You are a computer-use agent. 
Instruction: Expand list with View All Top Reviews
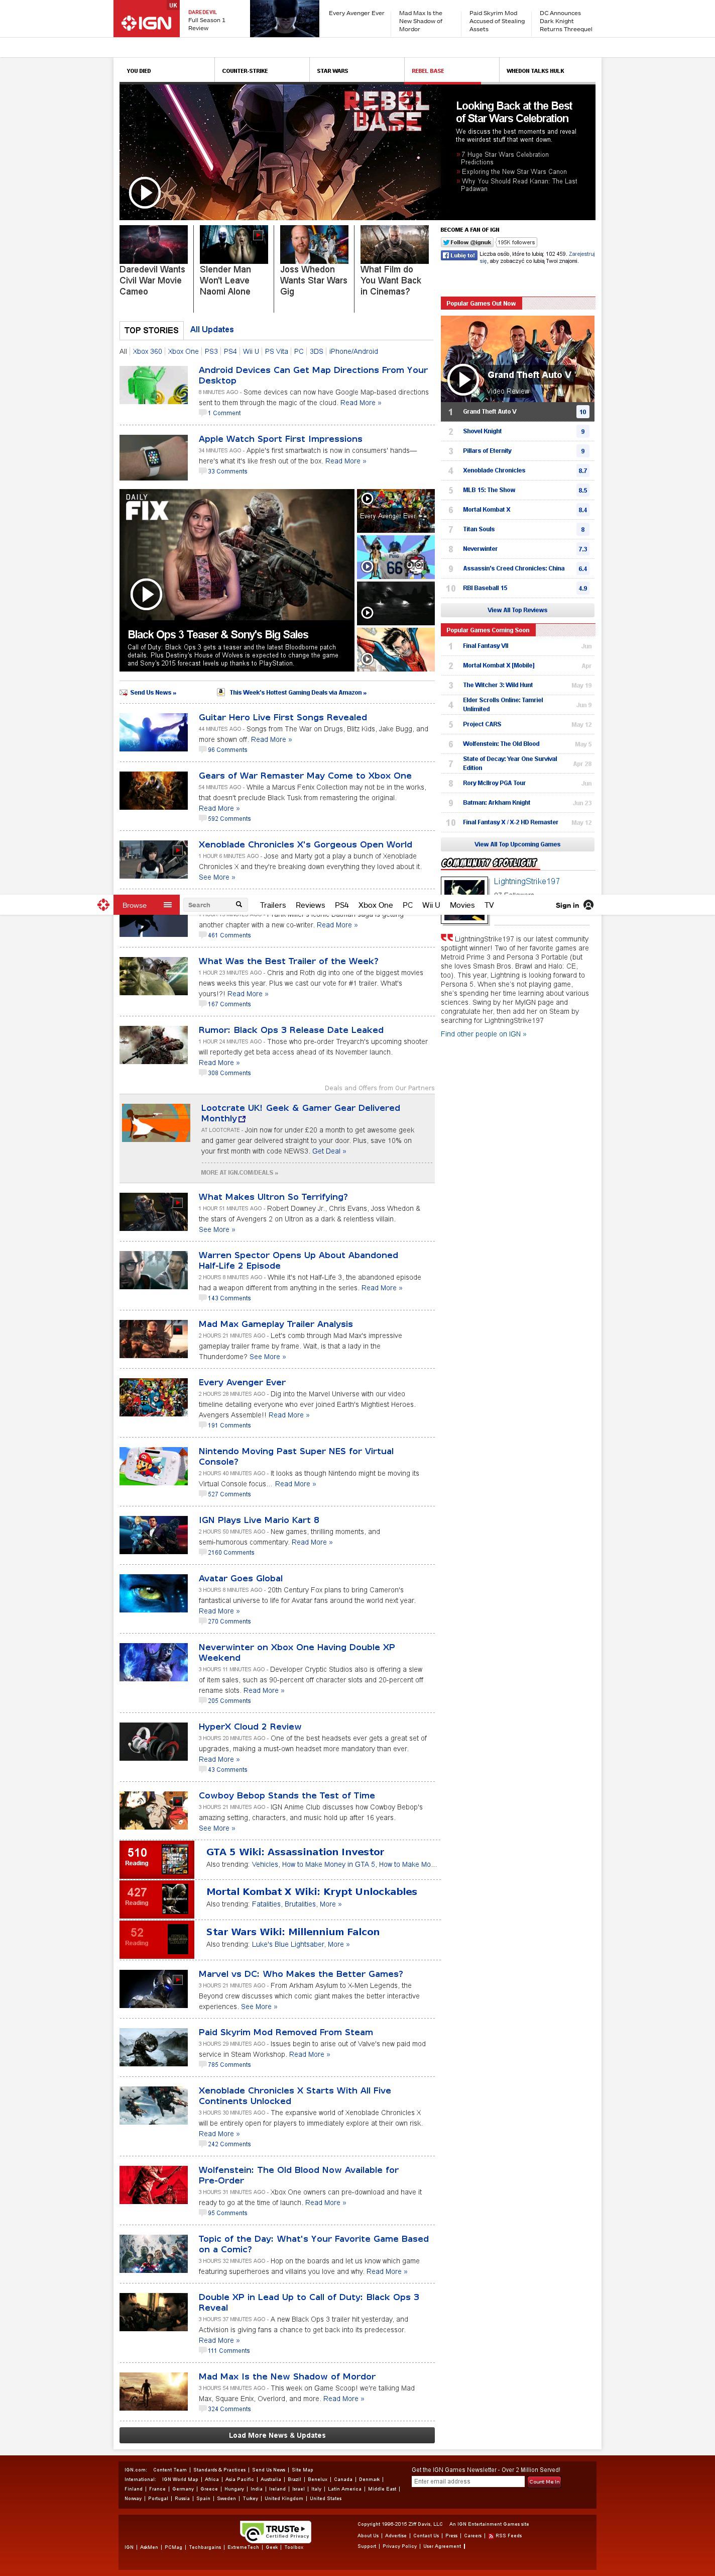point(516,610)
